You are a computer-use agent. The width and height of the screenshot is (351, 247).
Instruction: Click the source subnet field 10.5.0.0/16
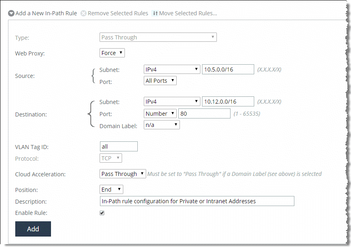point(228,69)
